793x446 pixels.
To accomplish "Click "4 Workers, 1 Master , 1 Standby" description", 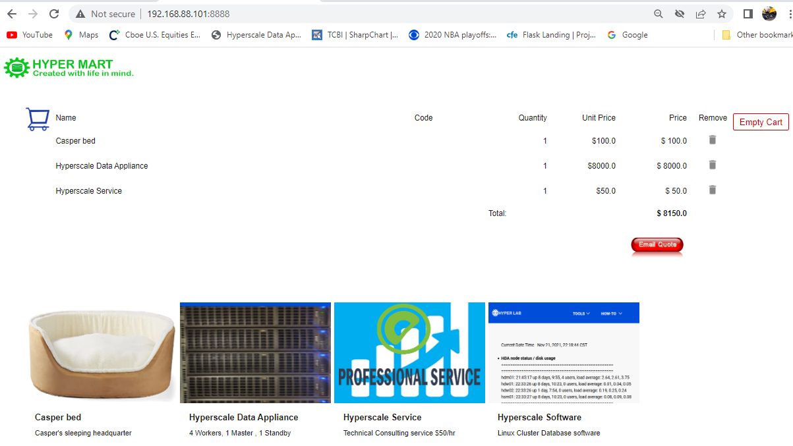I will [240, 433].
